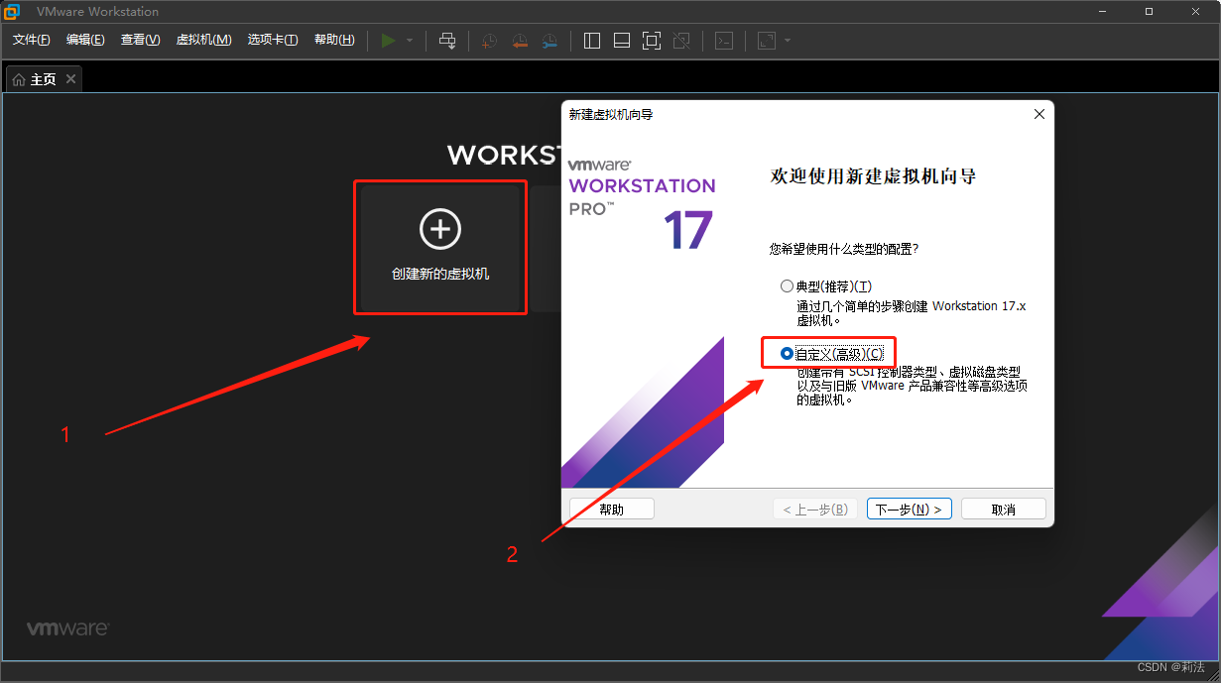Open the 编辑(E) menu
1221x683 pixels.
click(85, 40)
